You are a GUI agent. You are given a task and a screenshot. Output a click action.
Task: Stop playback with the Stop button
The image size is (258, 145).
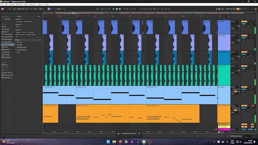pyautogui.click(x=116, y=9)
